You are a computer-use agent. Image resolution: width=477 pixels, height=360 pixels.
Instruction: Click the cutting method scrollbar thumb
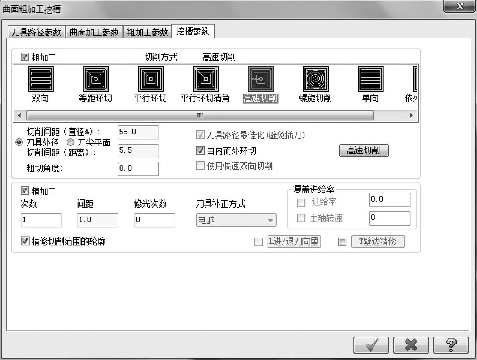pyautogui.click(x=200, y=115)
